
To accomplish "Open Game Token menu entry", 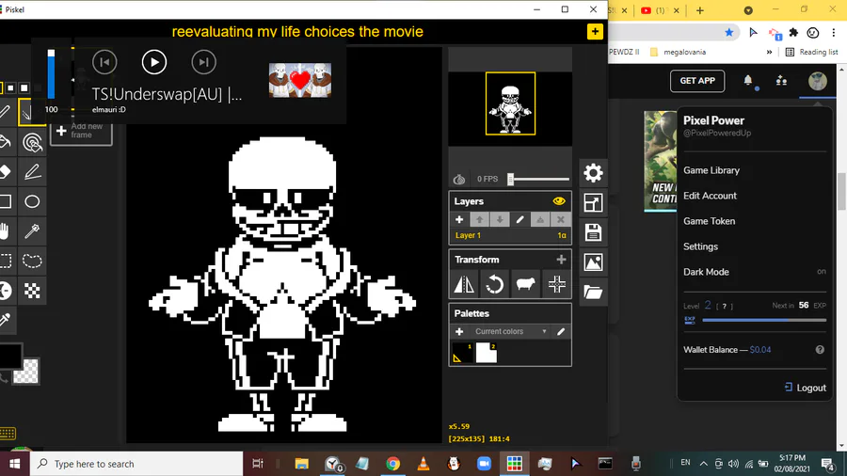I will click(709, 221).
